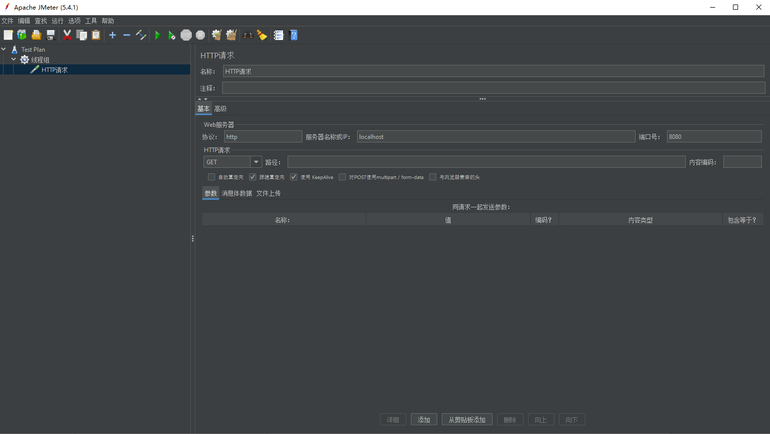This screenshot has width=770, height=434.
Task: Select the 参数 tab
Action: coord(211,193)
